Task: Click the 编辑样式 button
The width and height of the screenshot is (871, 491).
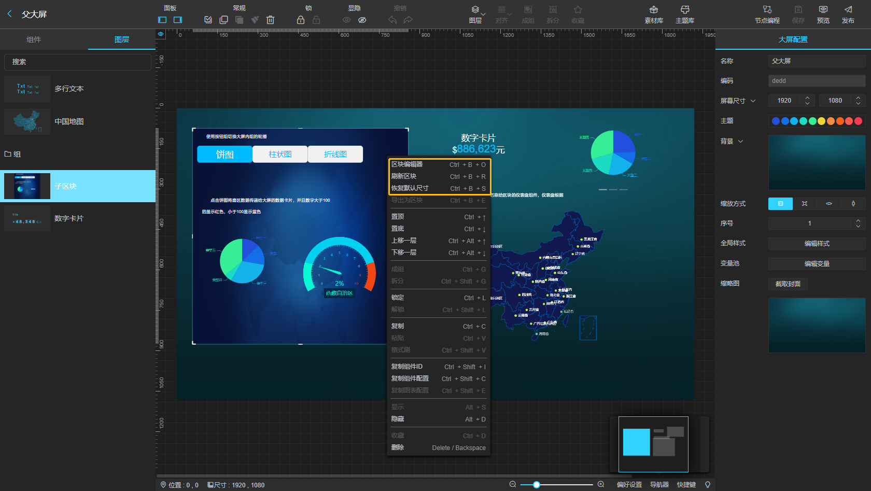Action: tap(817, 244)
